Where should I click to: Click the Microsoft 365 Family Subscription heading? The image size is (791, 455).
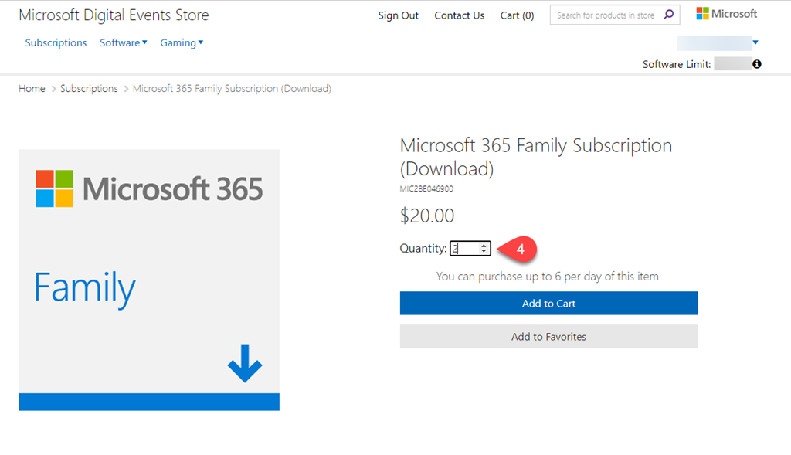point(536,157)
